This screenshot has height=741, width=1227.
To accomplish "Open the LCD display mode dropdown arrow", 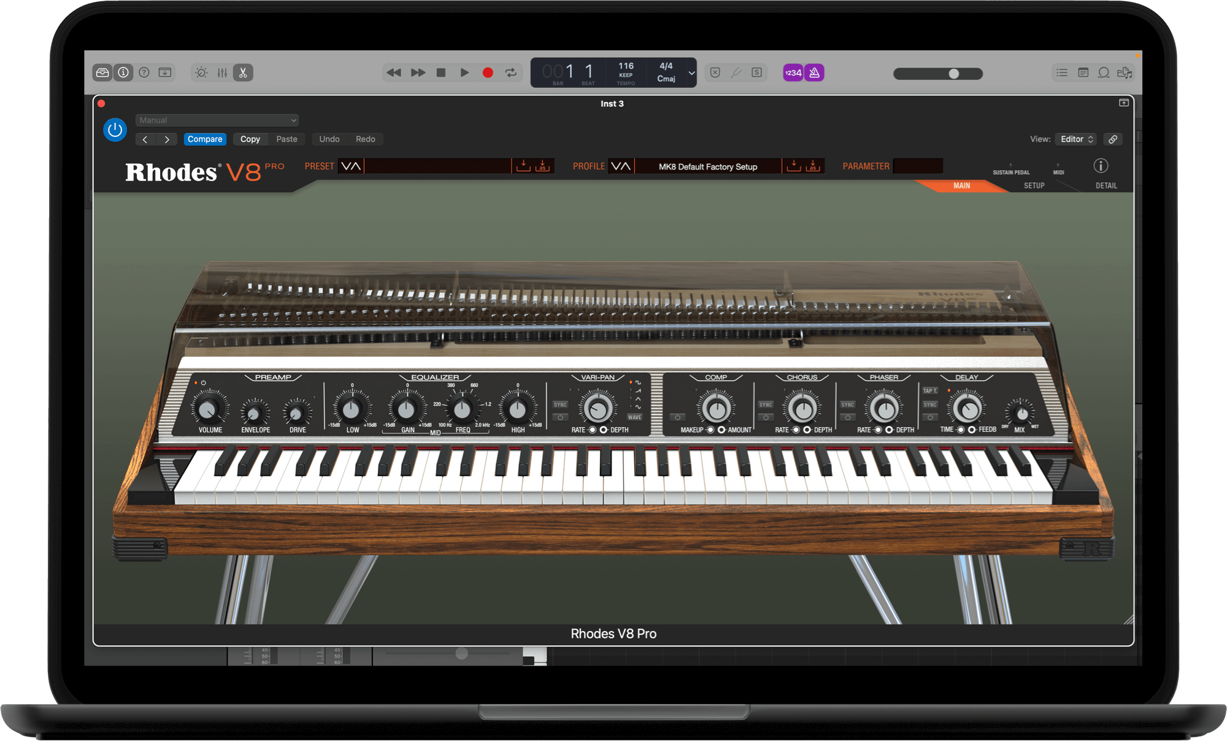I will click(x=691, y=73).
